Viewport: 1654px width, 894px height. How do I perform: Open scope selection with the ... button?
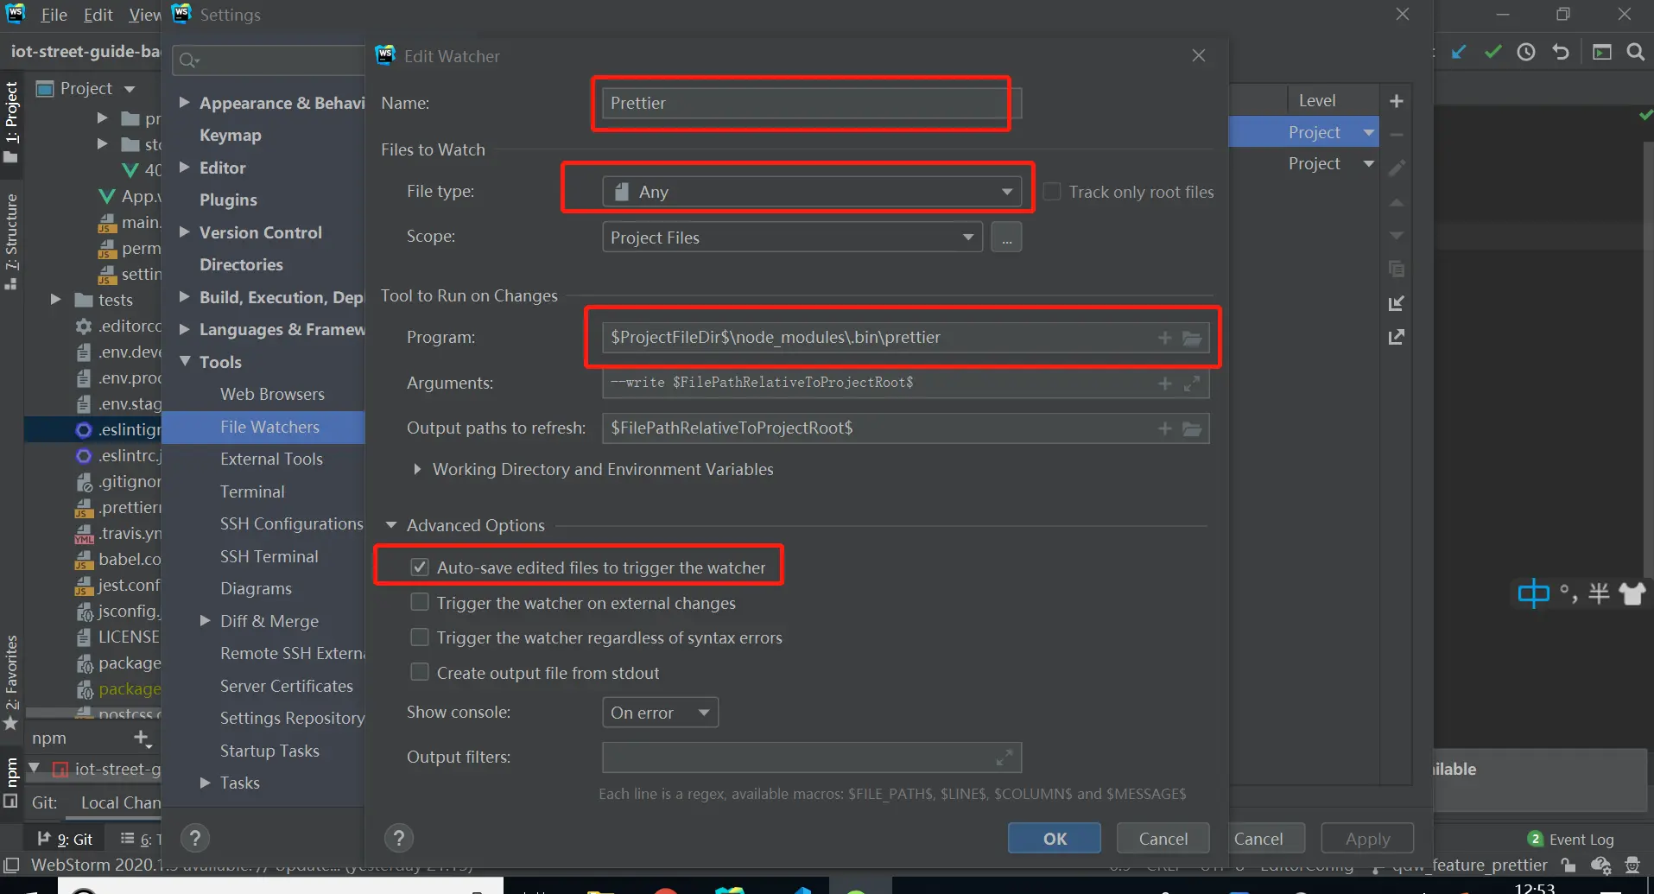coord(1006,236)
